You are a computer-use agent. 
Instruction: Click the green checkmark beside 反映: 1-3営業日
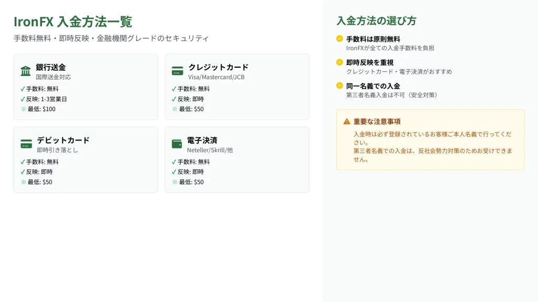pos(23,99)
